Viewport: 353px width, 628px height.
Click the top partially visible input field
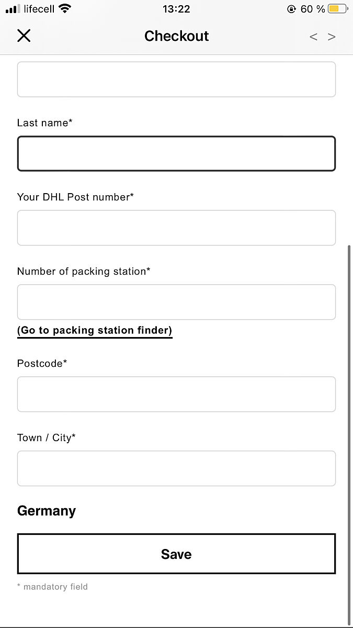pyautogui.click(x=176, y=80)
